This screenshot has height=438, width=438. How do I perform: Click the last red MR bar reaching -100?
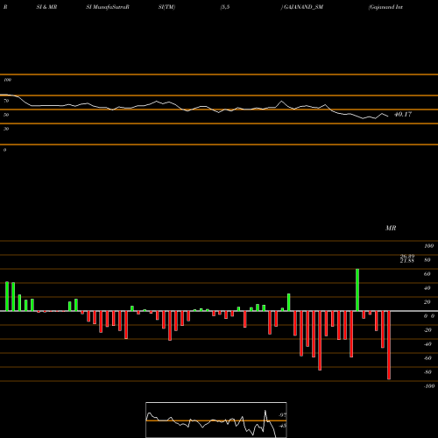pyautogui.click(x=389, y=345)
